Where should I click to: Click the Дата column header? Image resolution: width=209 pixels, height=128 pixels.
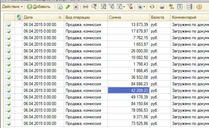[x=43, y=17]
